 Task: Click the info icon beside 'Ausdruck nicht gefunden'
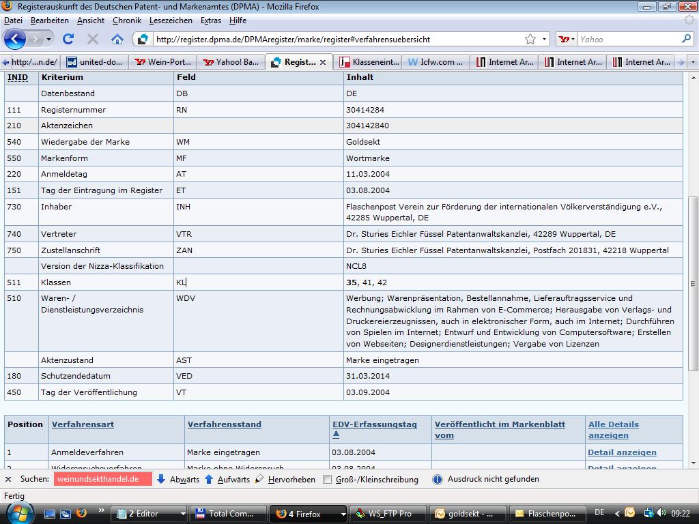(x=438, y=480)
